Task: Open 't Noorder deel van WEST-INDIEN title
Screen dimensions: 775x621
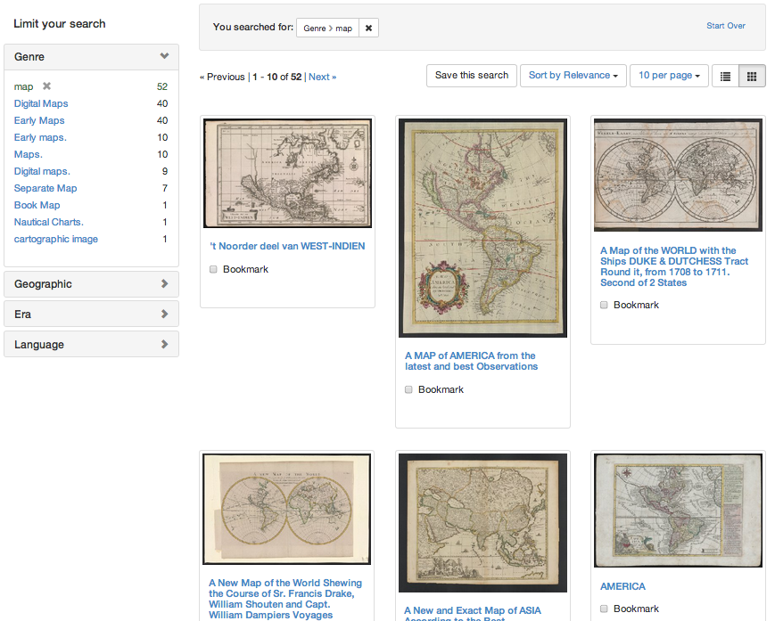Action: (x=287, y=246)
